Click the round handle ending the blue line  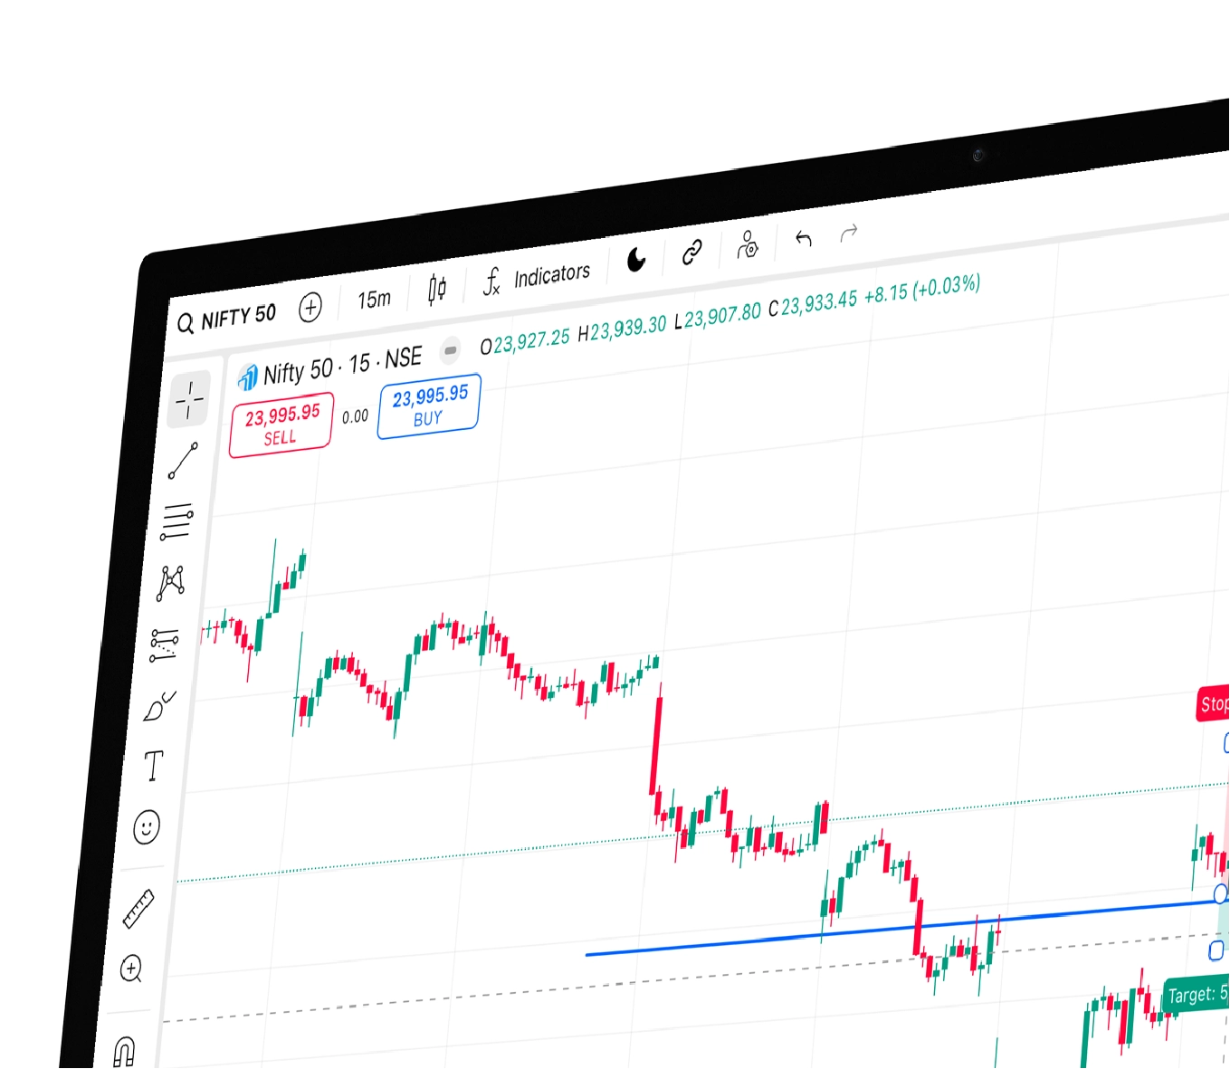coord(1221,894)
